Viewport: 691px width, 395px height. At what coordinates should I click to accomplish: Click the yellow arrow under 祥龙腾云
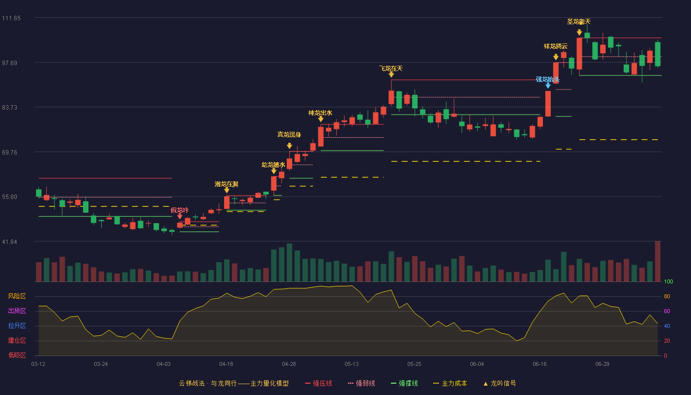556,57
